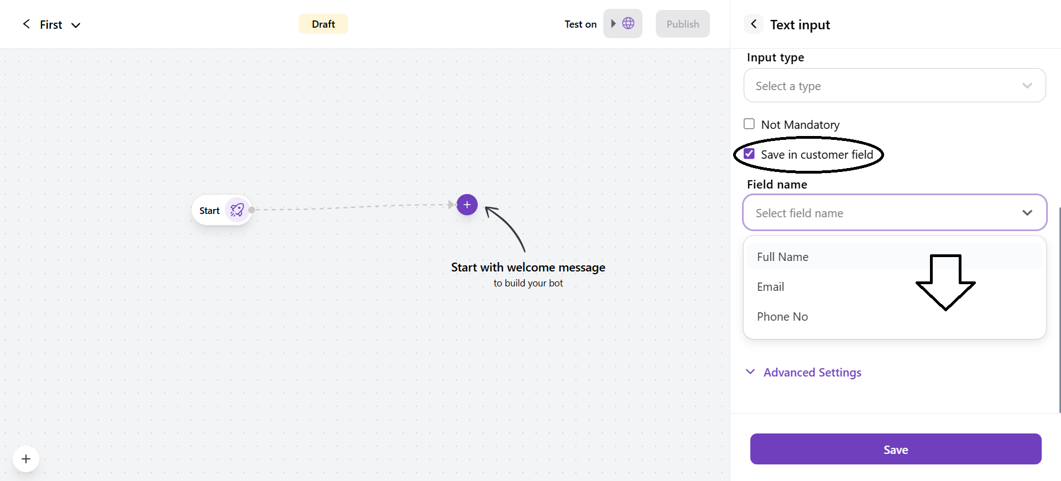Pick Phone No from the field options
The image size is (1061, 481).
point(782,316)
